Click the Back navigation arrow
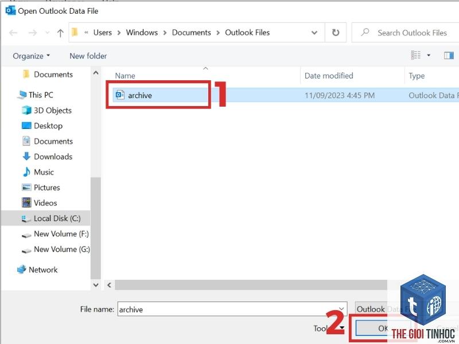459x344 pixels. pos(13,33)
